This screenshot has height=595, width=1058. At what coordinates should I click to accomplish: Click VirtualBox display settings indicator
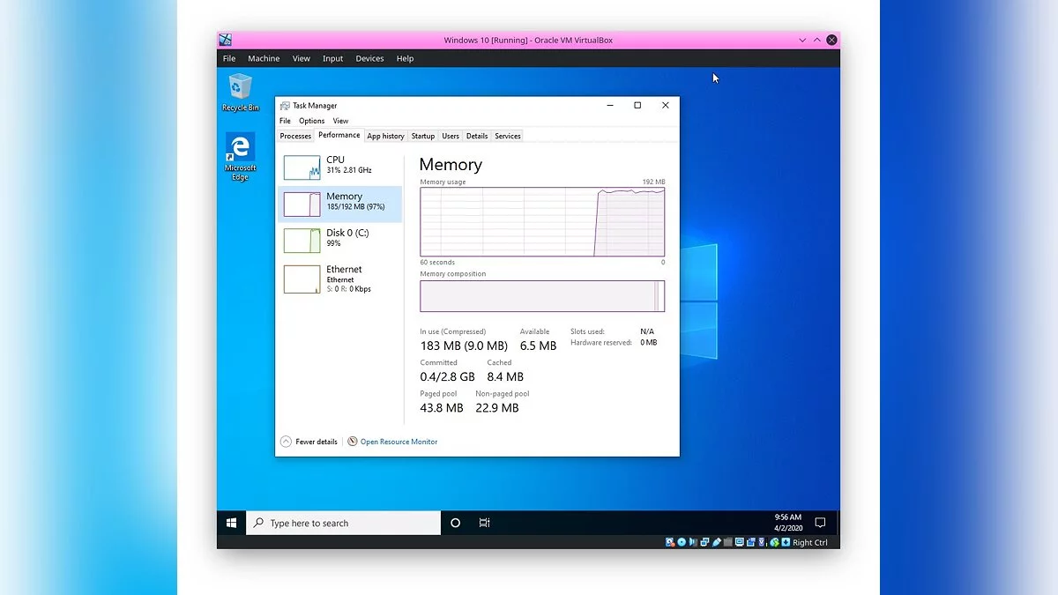pos(739,542)
